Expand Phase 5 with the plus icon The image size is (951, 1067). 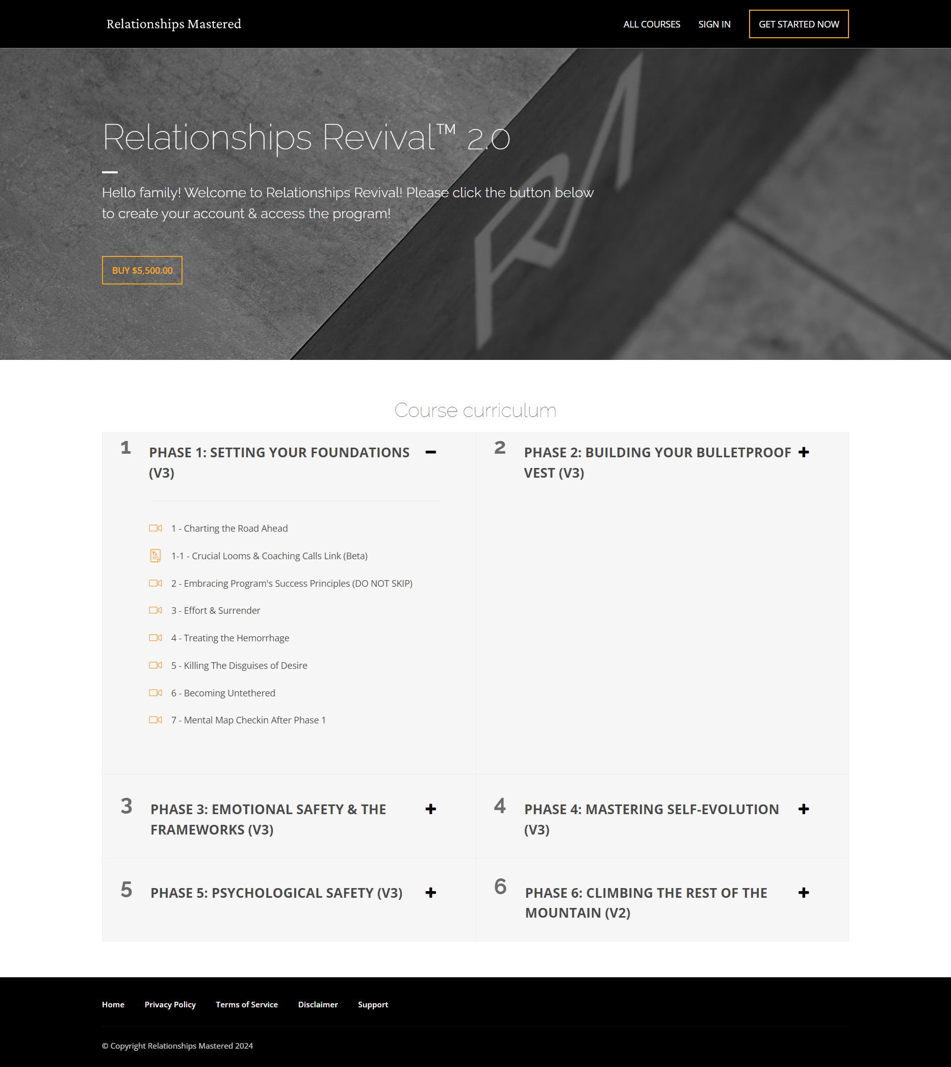430,893
